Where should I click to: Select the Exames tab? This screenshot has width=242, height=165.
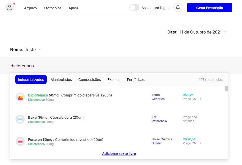click(x=114, y=80)
